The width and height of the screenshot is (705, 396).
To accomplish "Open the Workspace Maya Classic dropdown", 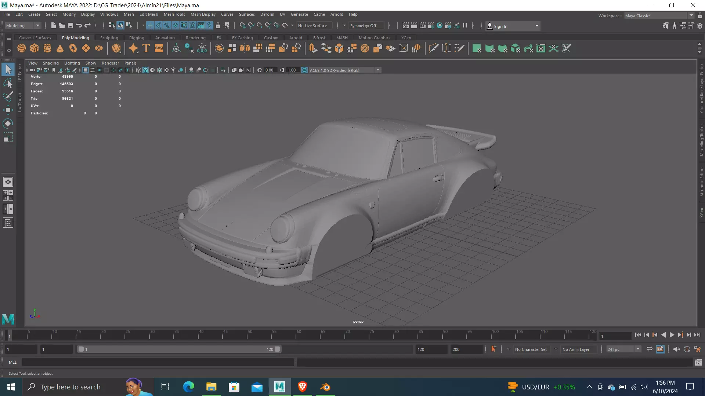I will 659,15.
